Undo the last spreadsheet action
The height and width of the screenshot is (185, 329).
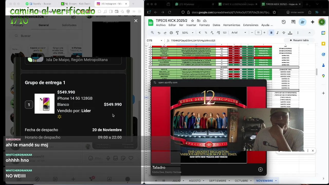(159, 33)
